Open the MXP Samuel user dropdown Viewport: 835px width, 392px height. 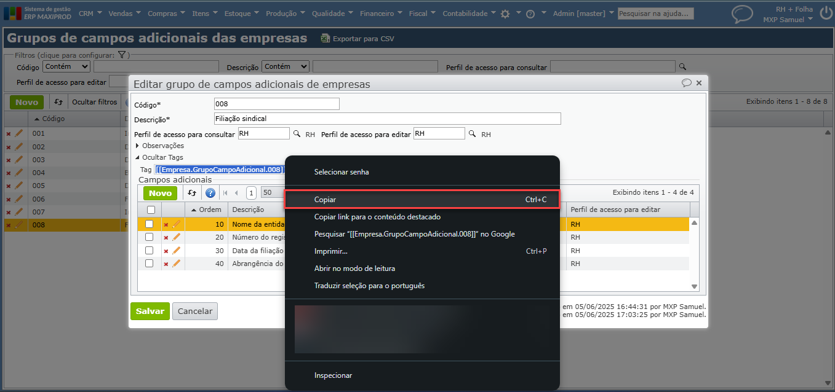[788, 20]
